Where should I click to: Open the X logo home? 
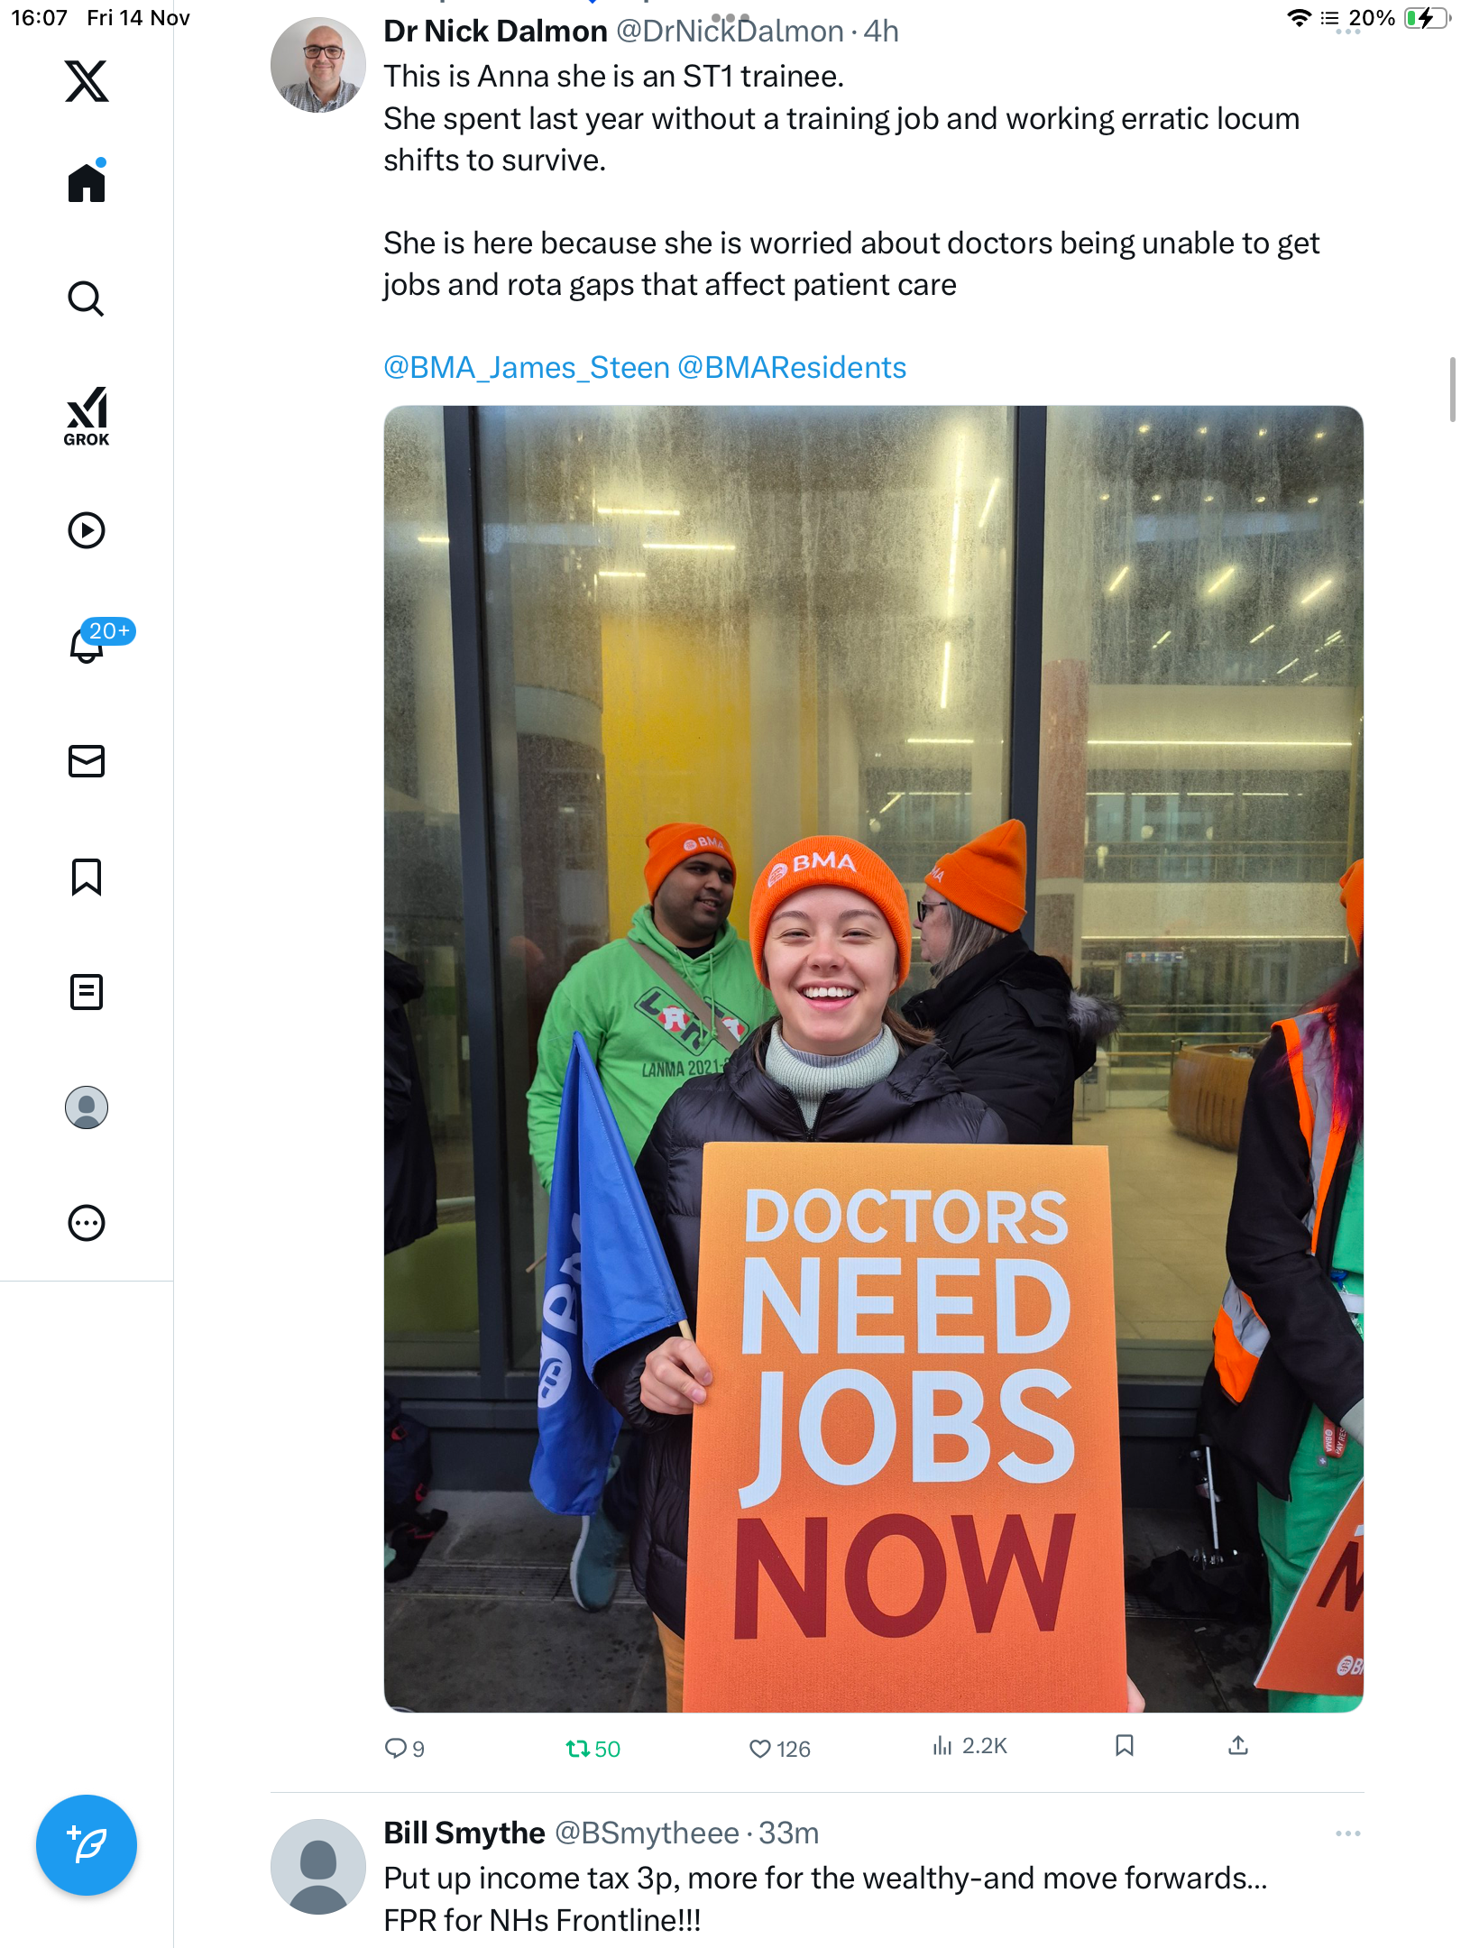point(87,81)
